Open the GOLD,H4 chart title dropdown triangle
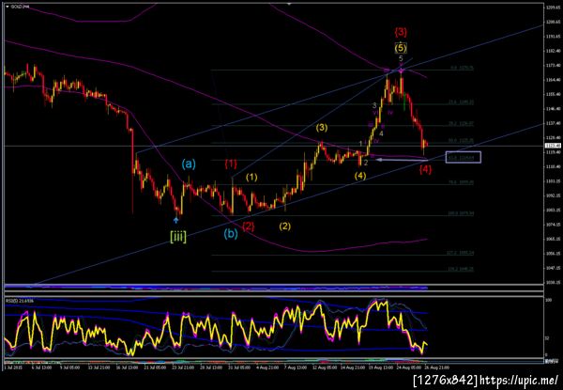This screenshot has width=563, height=390. [x=8, y=7]
